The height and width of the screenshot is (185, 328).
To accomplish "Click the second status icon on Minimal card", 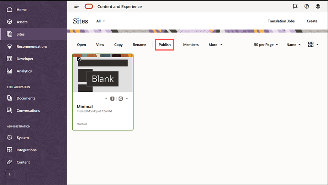I will (x=121, y=99).
